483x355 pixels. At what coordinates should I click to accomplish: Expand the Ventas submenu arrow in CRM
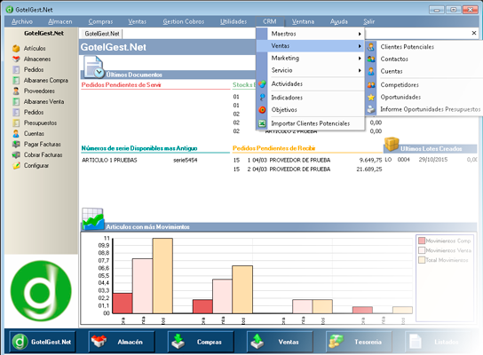click(360, 46)
